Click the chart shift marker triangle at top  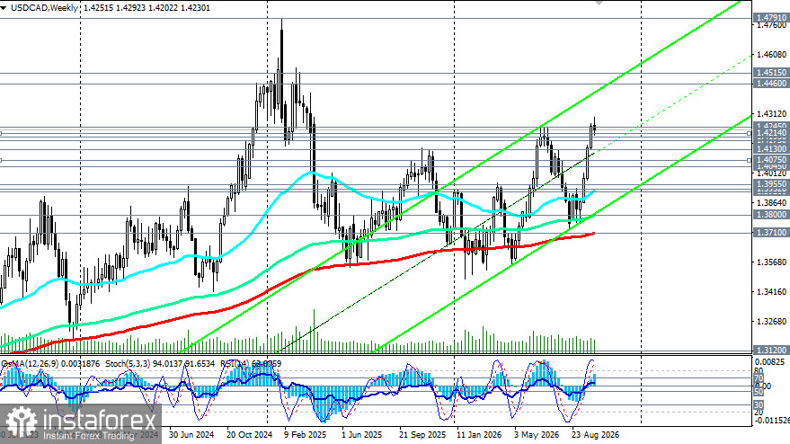(599, 3)
